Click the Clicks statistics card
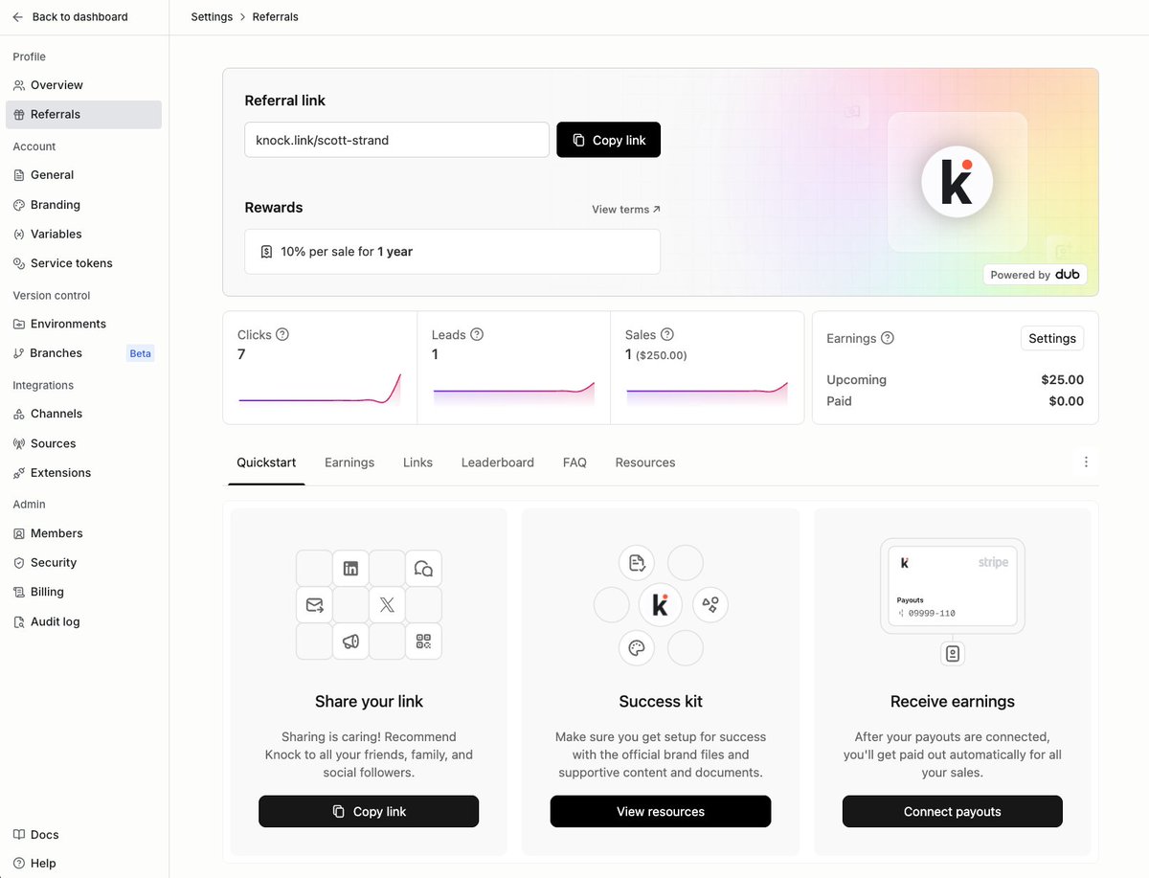1149x878 pixels. (320, 368)
